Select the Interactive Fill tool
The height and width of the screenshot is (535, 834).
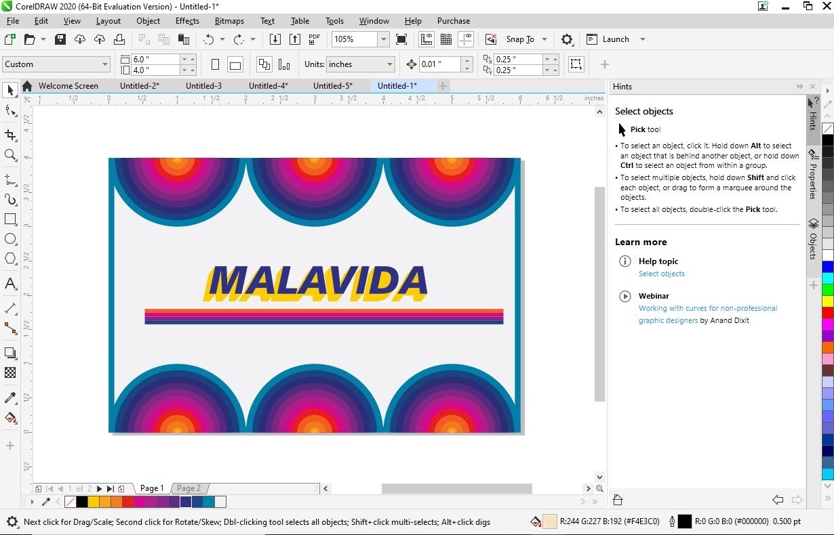[10, 417]
